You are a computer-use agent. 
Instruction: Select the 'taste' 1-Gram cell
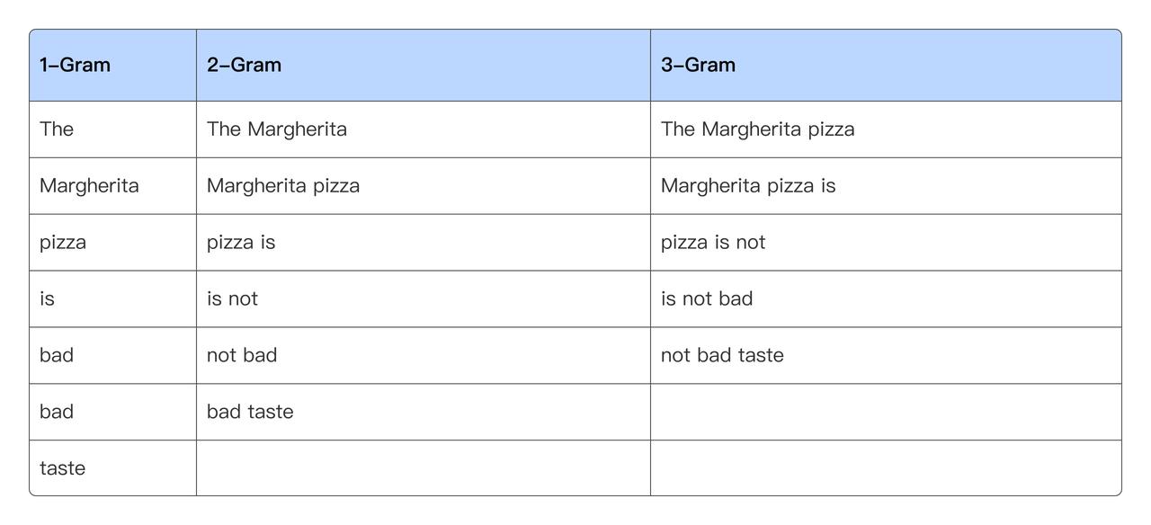[x=63, y=468]
